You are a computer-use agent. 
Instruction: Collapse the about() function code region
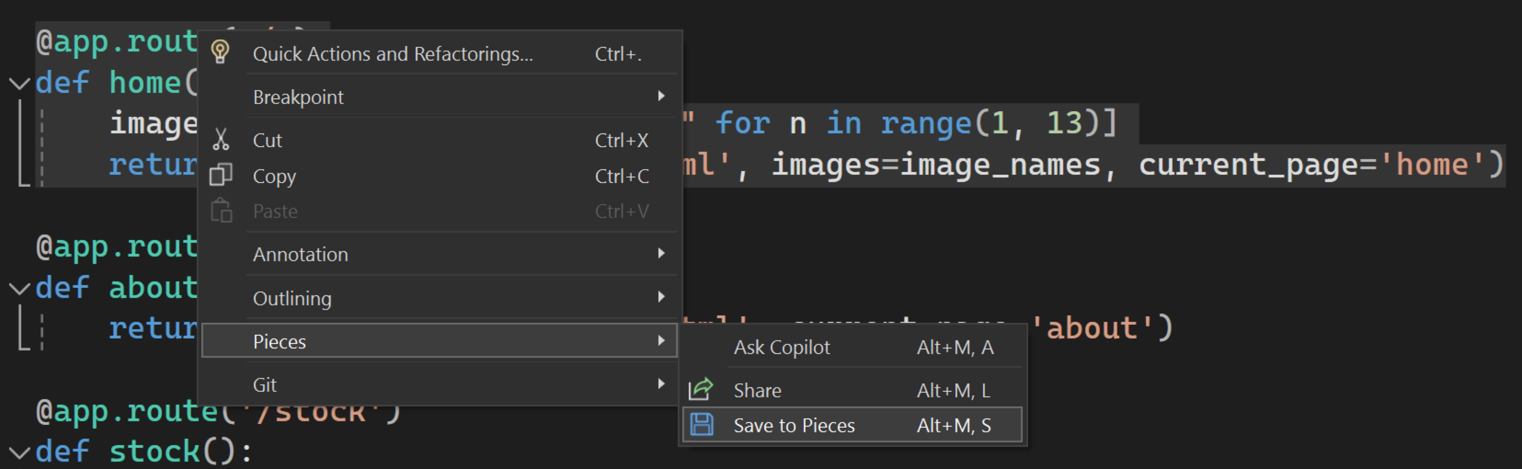(19, 289)
